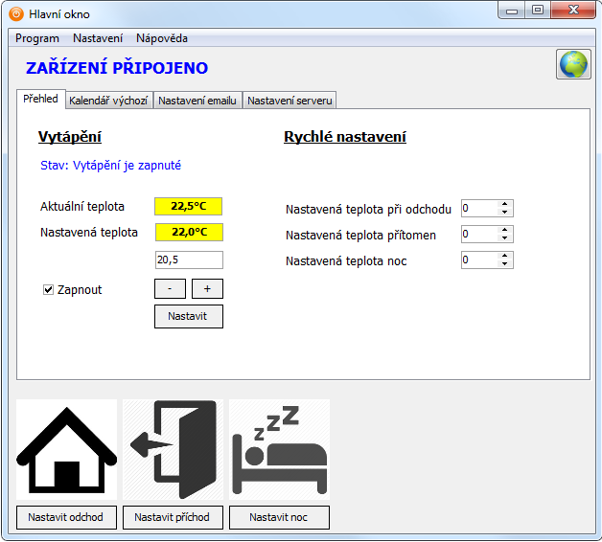Increase temperature when leaving with up arrow
This screenshot has height=542, width=602.
coord(505,204)
